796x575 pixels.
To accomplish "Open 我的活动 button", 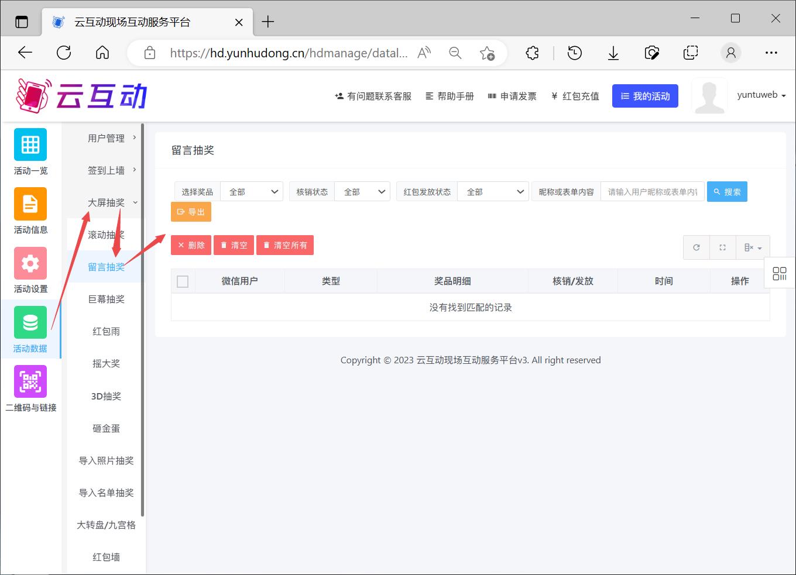I will pos(645,96).
